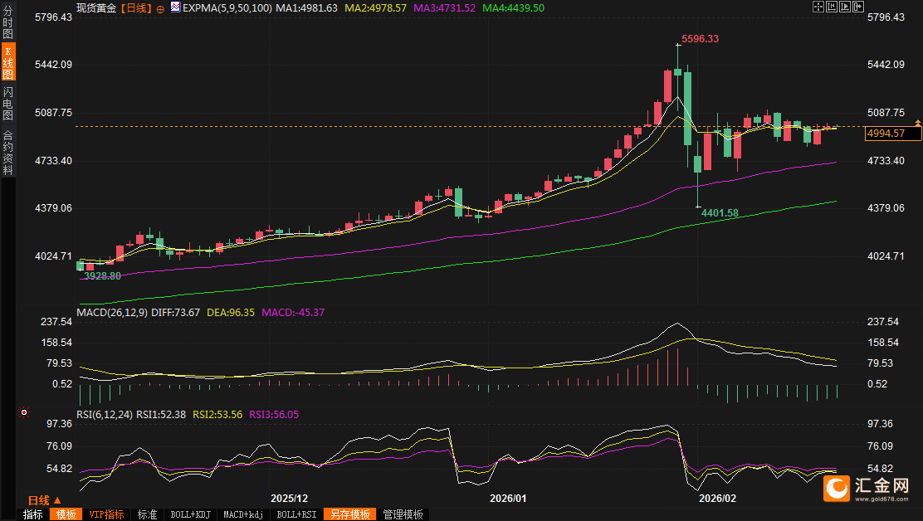Click the red sun marker beside RSI panel
Viewport: 923px width, 521px height.
click(x=23, y=412)
